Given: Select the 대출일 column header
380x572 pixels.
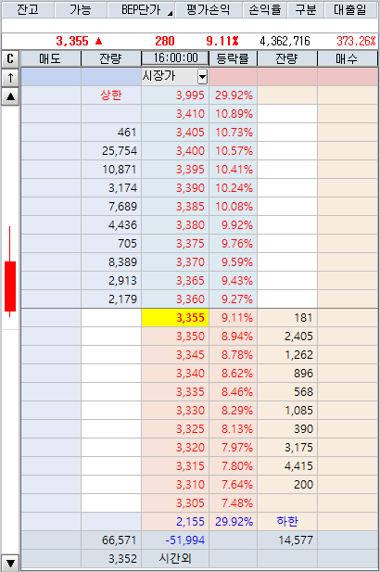Looking at the screenshot, I should pyautogui.click(x=350, y=10).
